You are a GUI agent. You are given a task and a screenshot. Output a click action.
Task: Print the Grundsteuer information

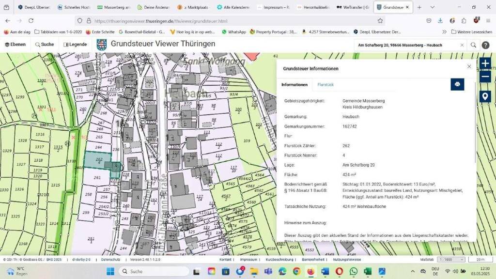(x=457, y=84)
